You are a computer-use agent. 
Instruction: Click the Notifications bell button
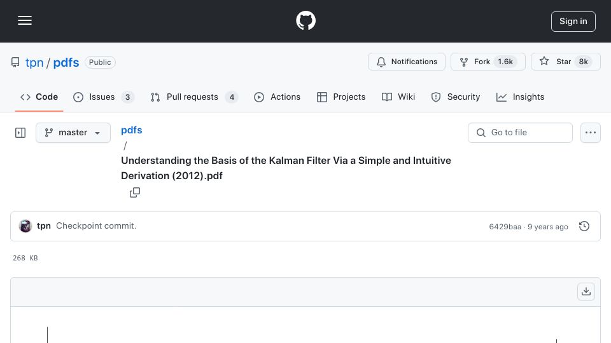[x=407, y=62]
